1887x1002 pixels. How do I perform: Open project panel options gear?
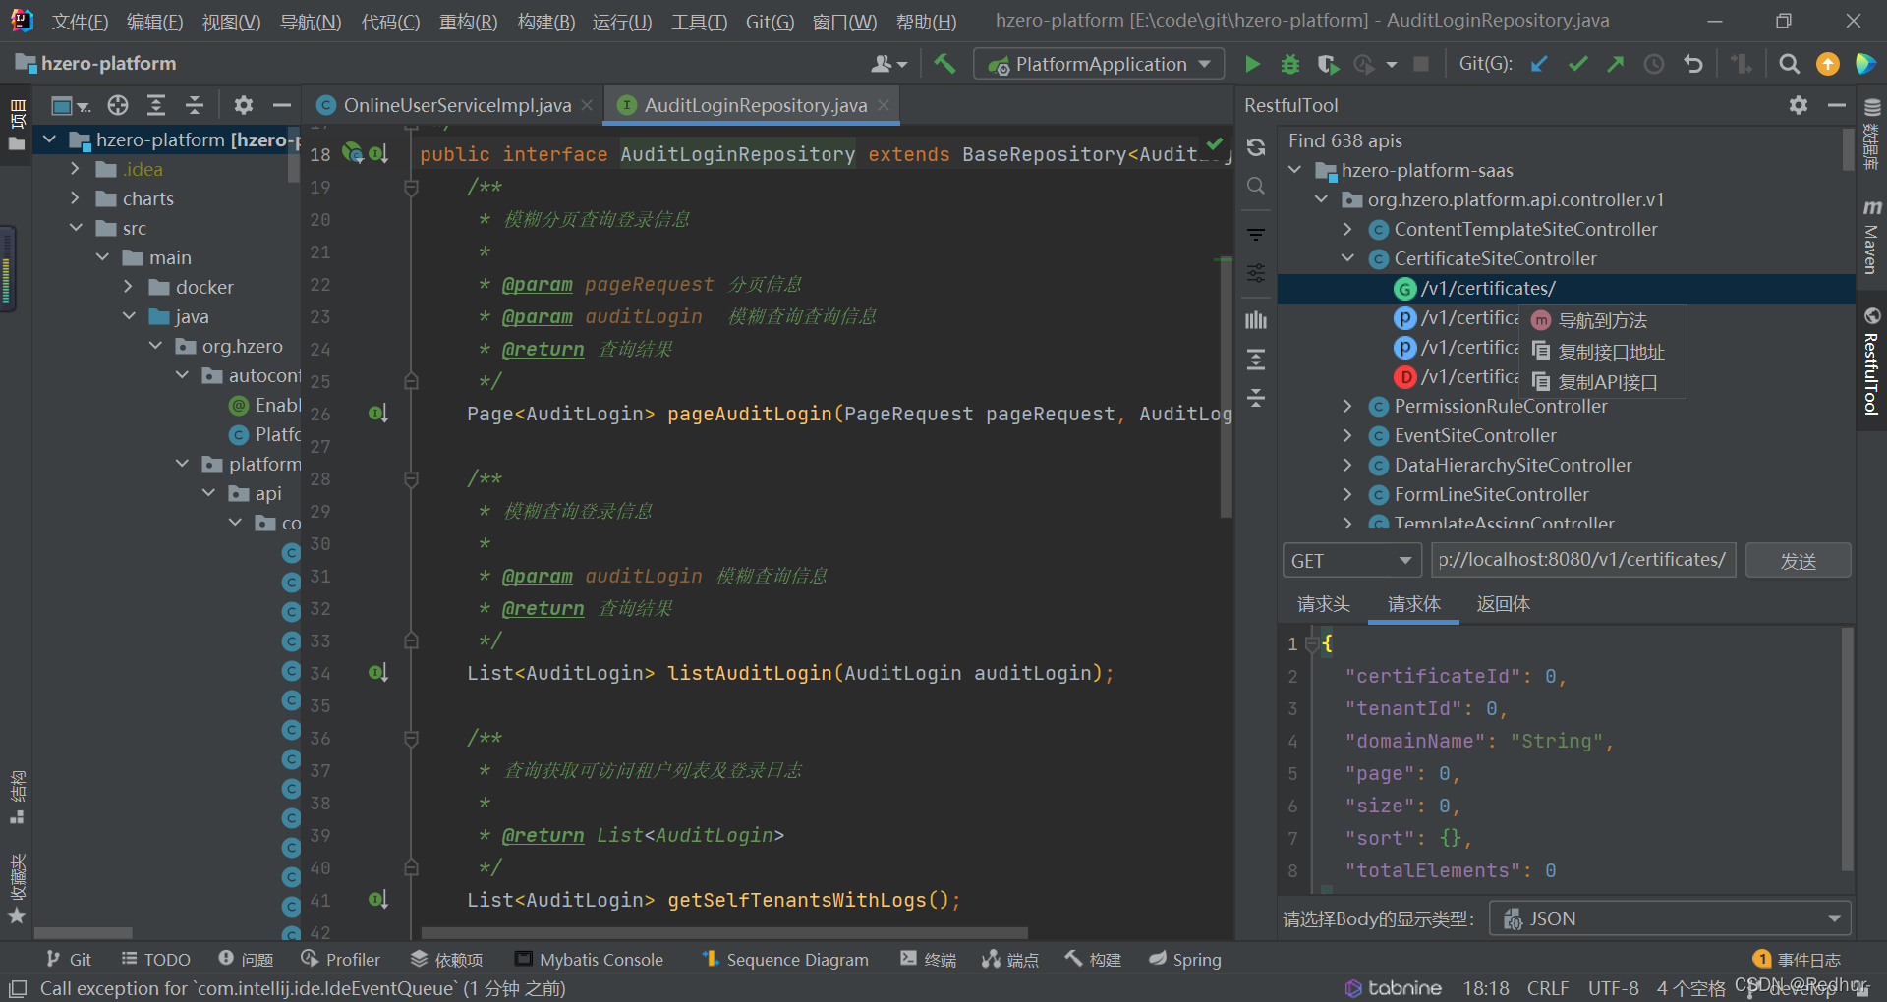(244, 105)
